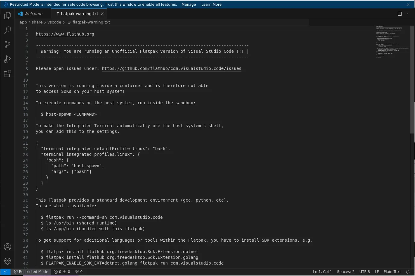Open the Search view in activity bar
Image resolution: width=415 pixels, height=276 pixels.
(8, 30)
